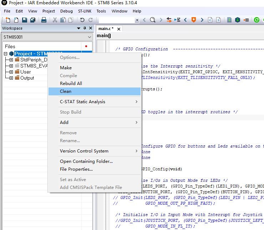Find the previous match with the left arrow
The image size is (264, 230).
coord(144,20)
